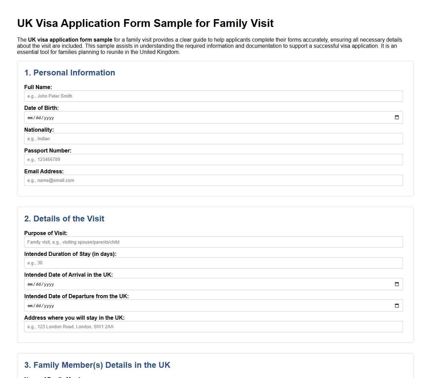Select the Passport Number field

tap(213, 159)
